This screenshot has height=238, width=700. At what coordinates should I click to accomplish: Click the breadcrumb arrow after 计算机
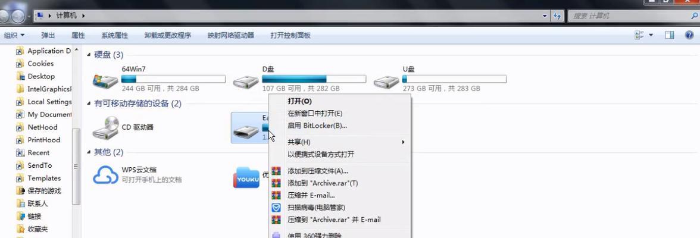83,15
